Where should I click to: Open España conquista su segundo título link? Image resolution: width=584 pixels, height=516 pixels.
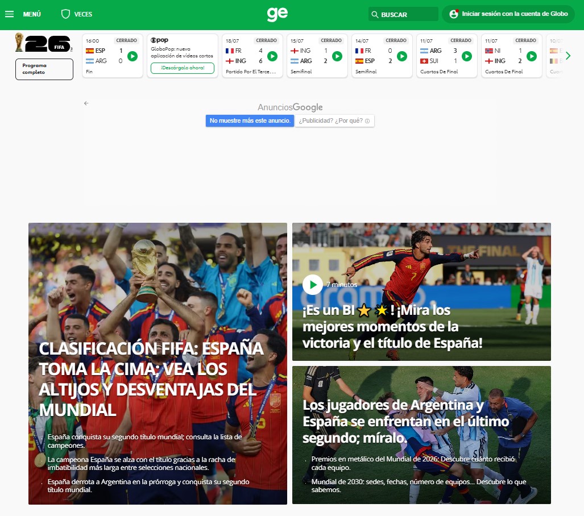(x=144, y=441)
